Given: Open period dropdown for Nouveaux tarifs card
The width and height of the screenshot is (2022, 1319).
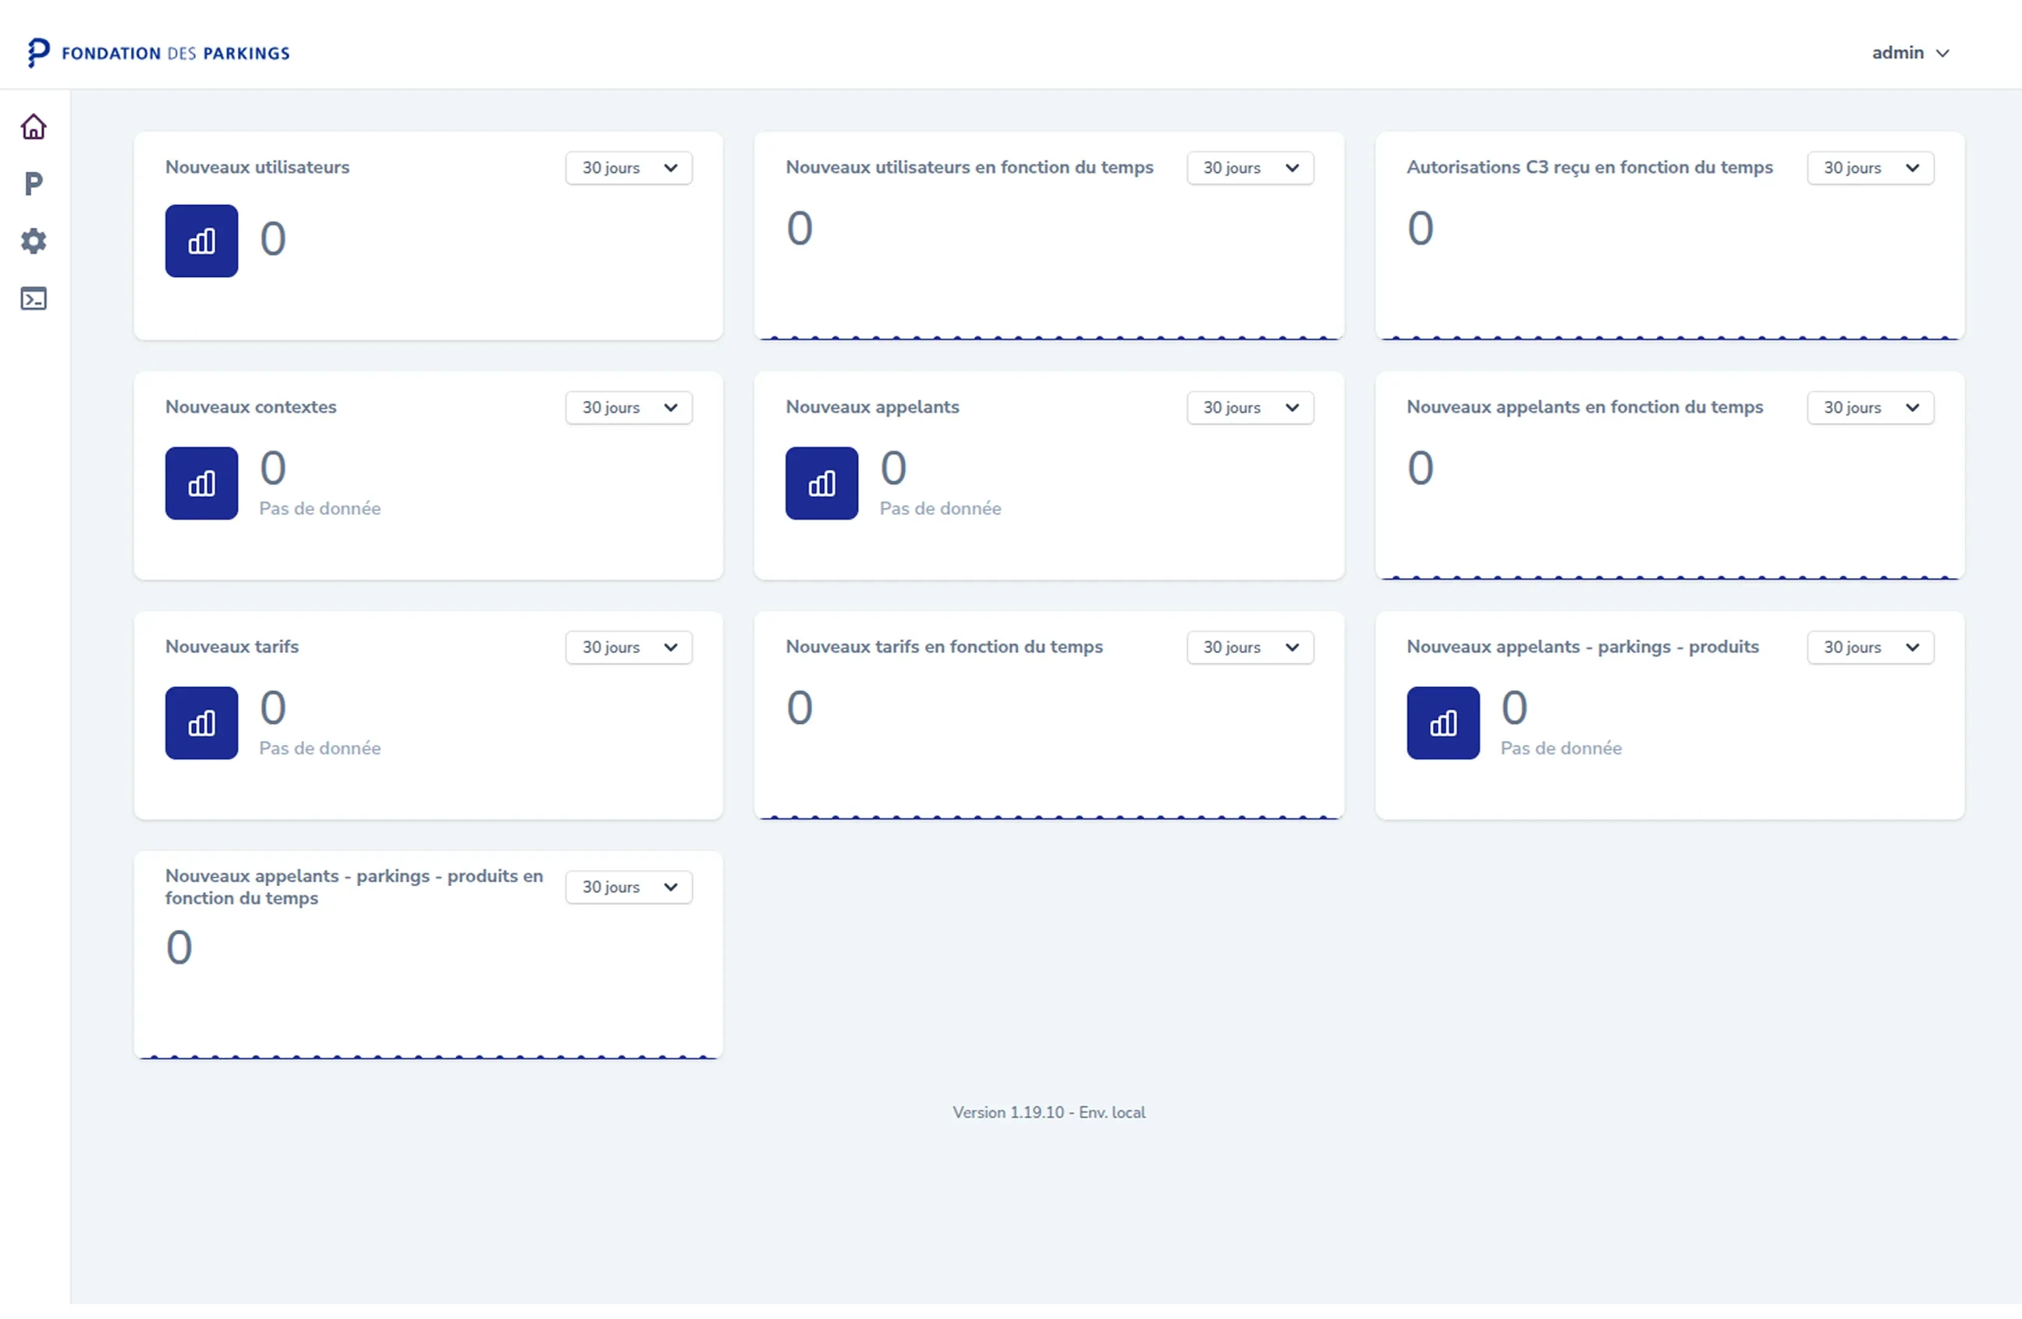Looking at the screenshot, I should [x=629, y=647].
